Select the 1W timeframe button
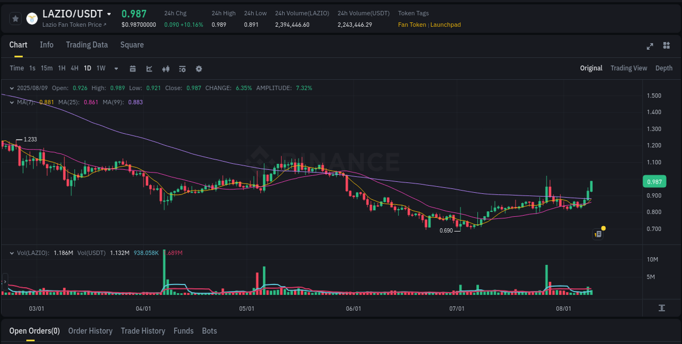This screenshot has height=344, width=682. point(100,68)
